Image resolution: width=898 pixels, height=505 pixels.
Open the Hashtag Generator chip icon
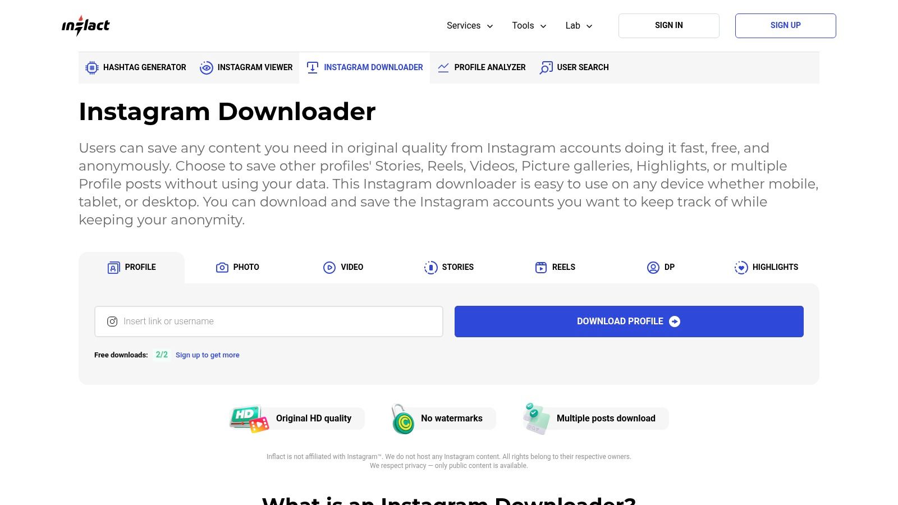click(x=91, y=68)
